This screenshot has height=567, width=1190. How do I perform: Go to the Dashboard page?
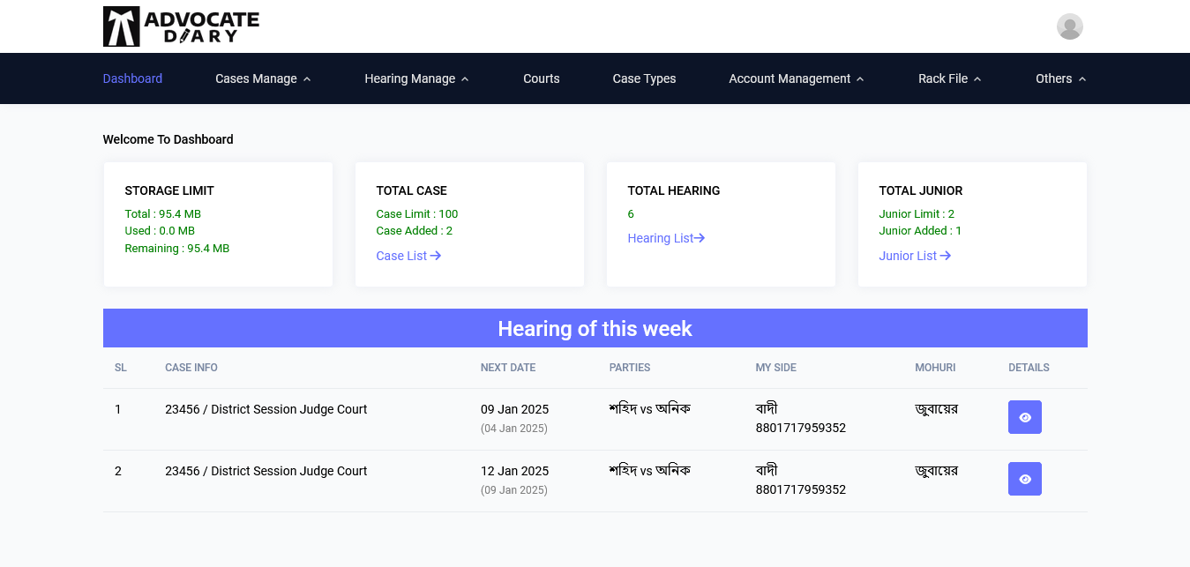point(132,78)
